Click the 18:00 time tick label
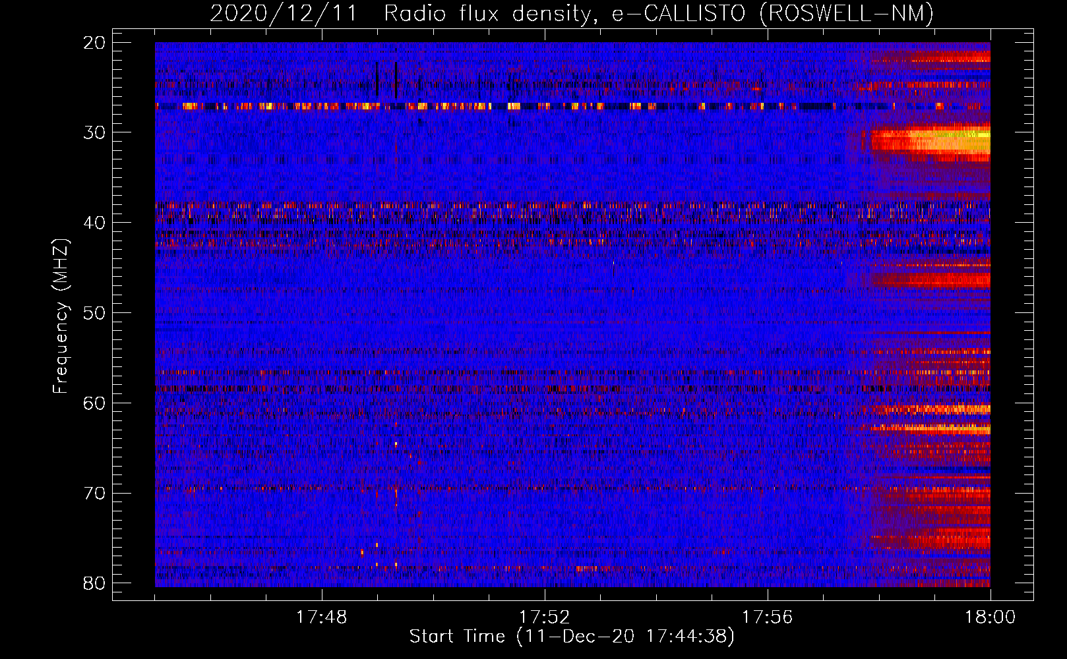The height and width of the screenshot is (659, 1067). pos(991,617)
